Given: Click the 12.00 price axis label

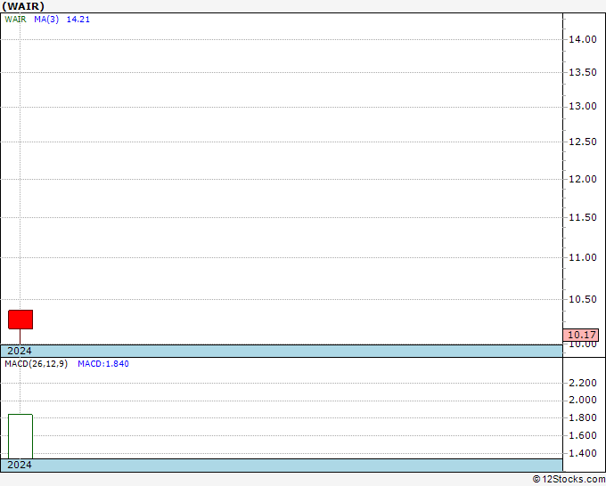Looking at the screenshot, I should click(583, 179).
